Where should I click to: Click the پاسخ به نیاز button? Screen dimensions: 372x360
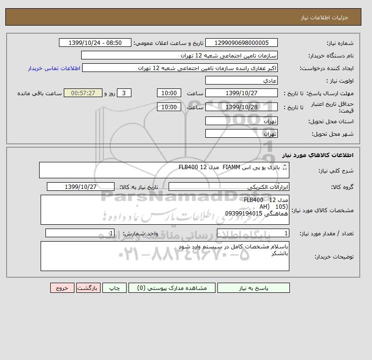point(253,288)
